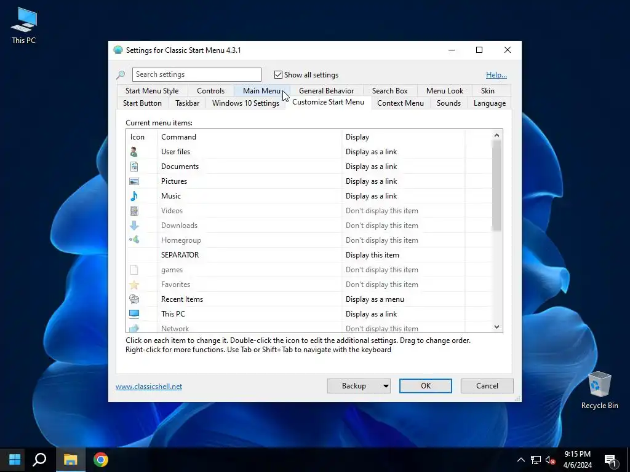Launch Google Chrome from the taskbar
The width and height of the screenshot is (630, 472).
(101, 460)
